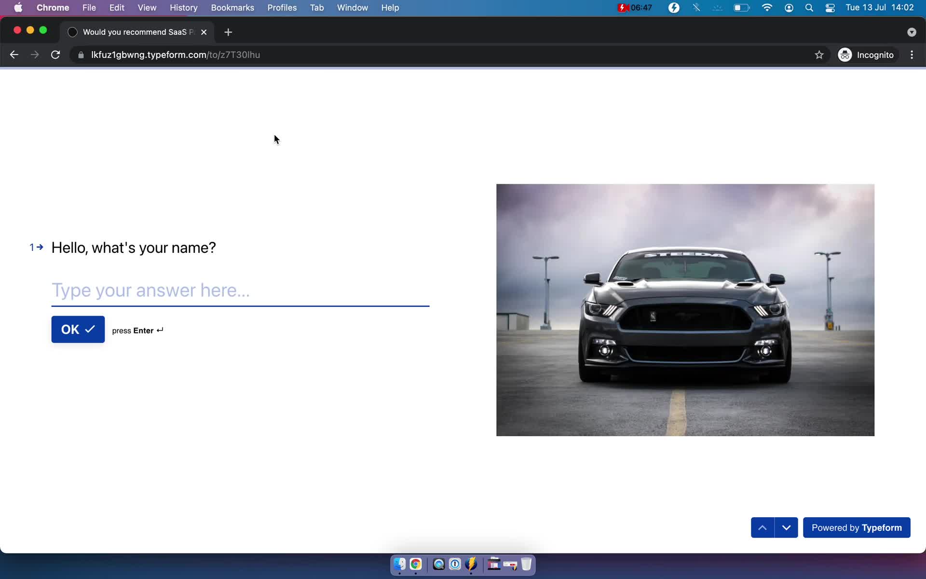Open the Incognito profile indicator
Screen dimensions: 926x579
[x=867, y=55]
